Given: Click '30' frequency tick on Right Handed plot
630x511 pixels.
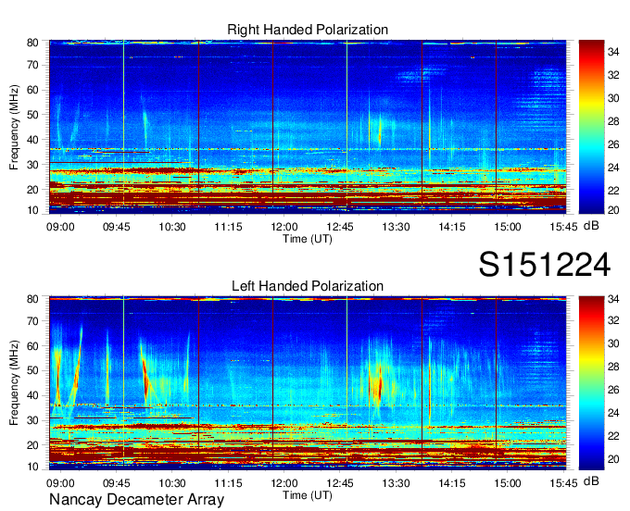Looking at the screenshot, I should click(32, 165).
